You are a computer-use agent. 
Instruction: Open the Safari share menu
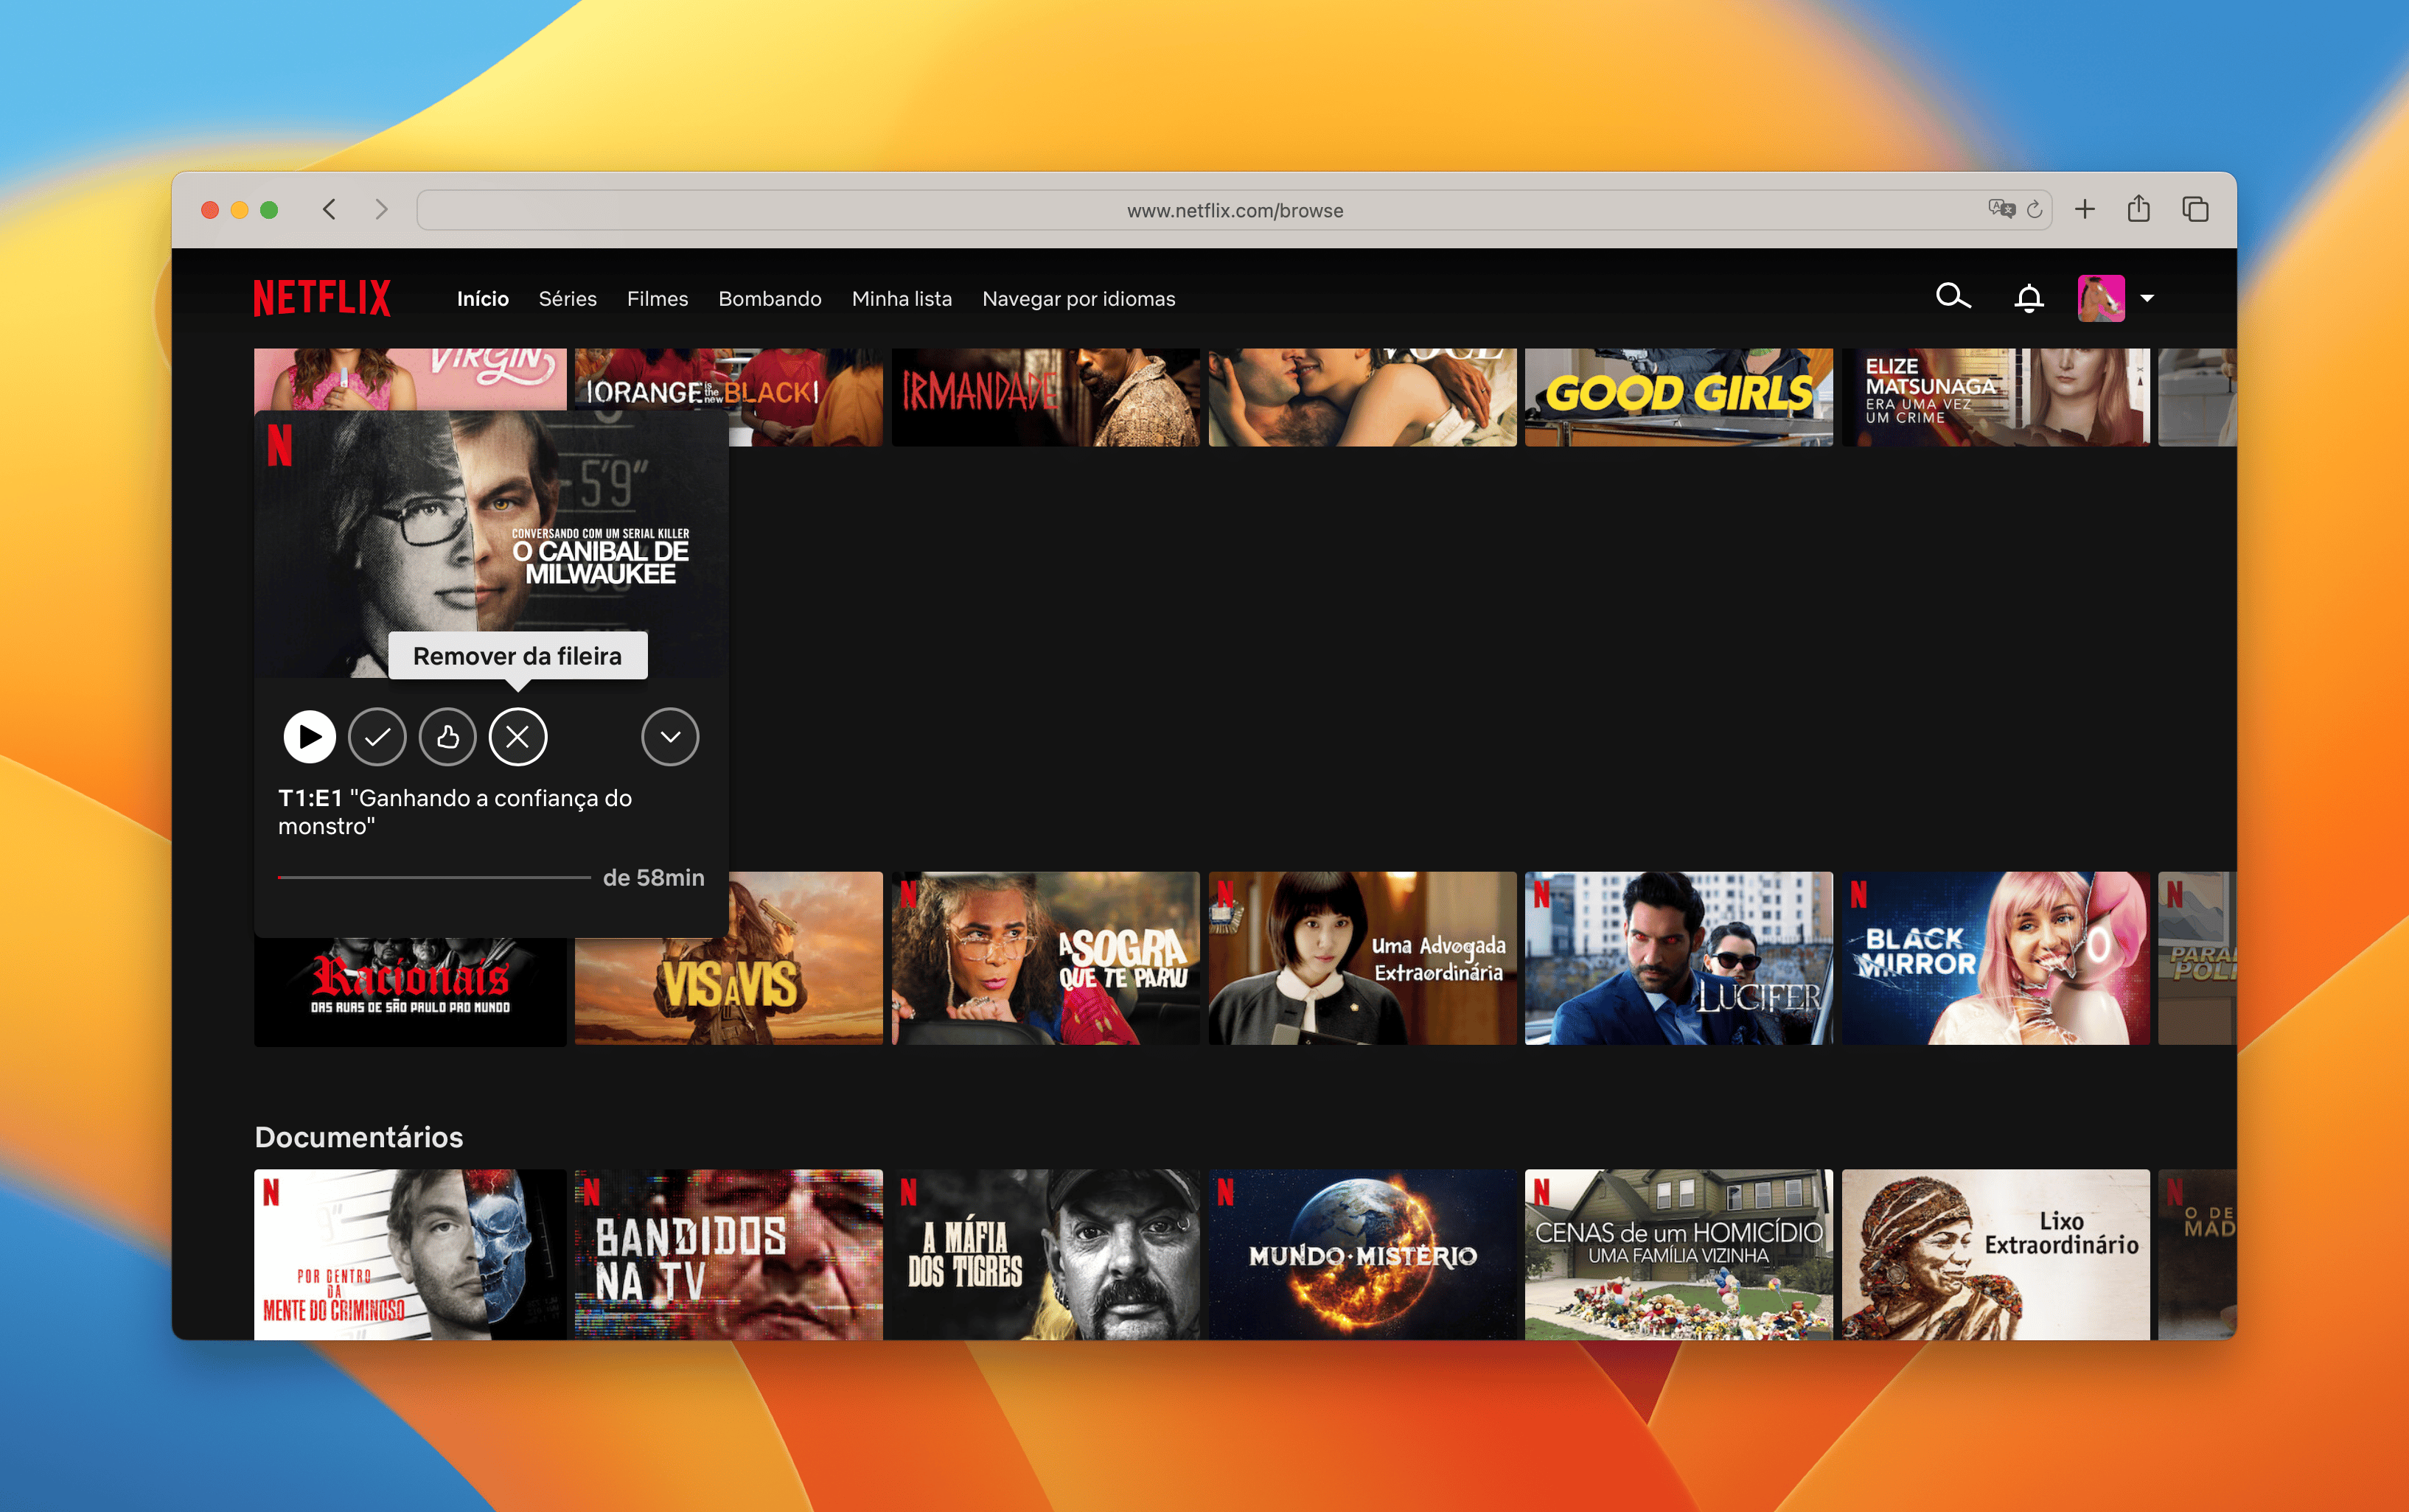click(2139, 208)
